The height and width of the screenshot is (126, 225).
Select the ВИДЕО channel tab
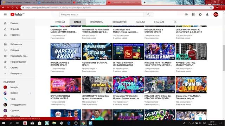78,22
